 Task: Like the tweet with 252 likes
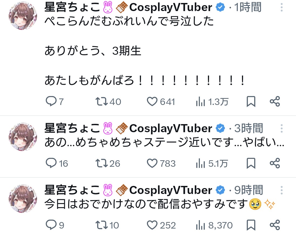pyautogui.click(x=152, y=225)
